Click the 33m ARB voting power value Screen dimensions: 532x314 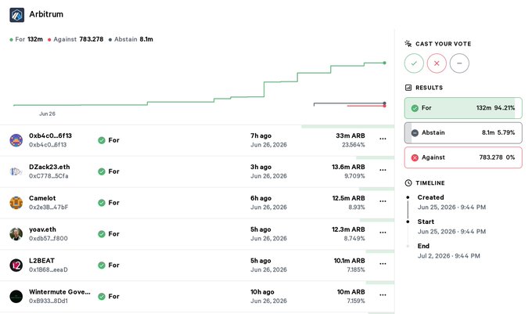point(350,135)
